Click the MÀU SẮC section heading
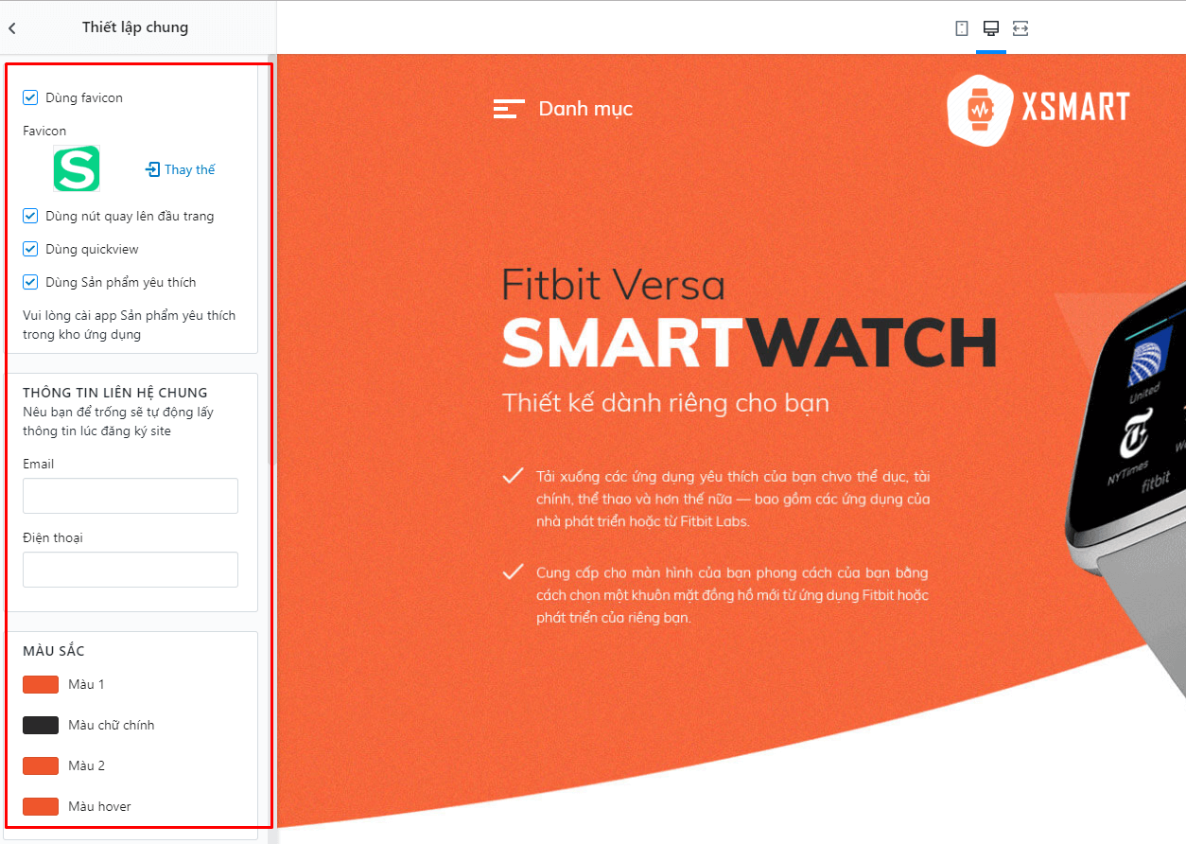 54,651
